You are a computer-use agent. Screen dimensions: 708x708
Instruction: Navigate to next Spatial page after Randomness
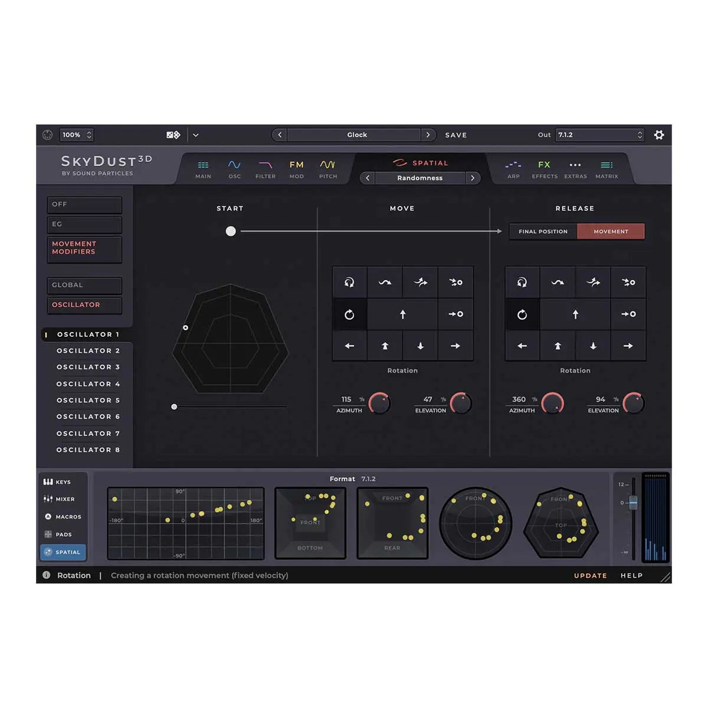[x=472, y=178]
